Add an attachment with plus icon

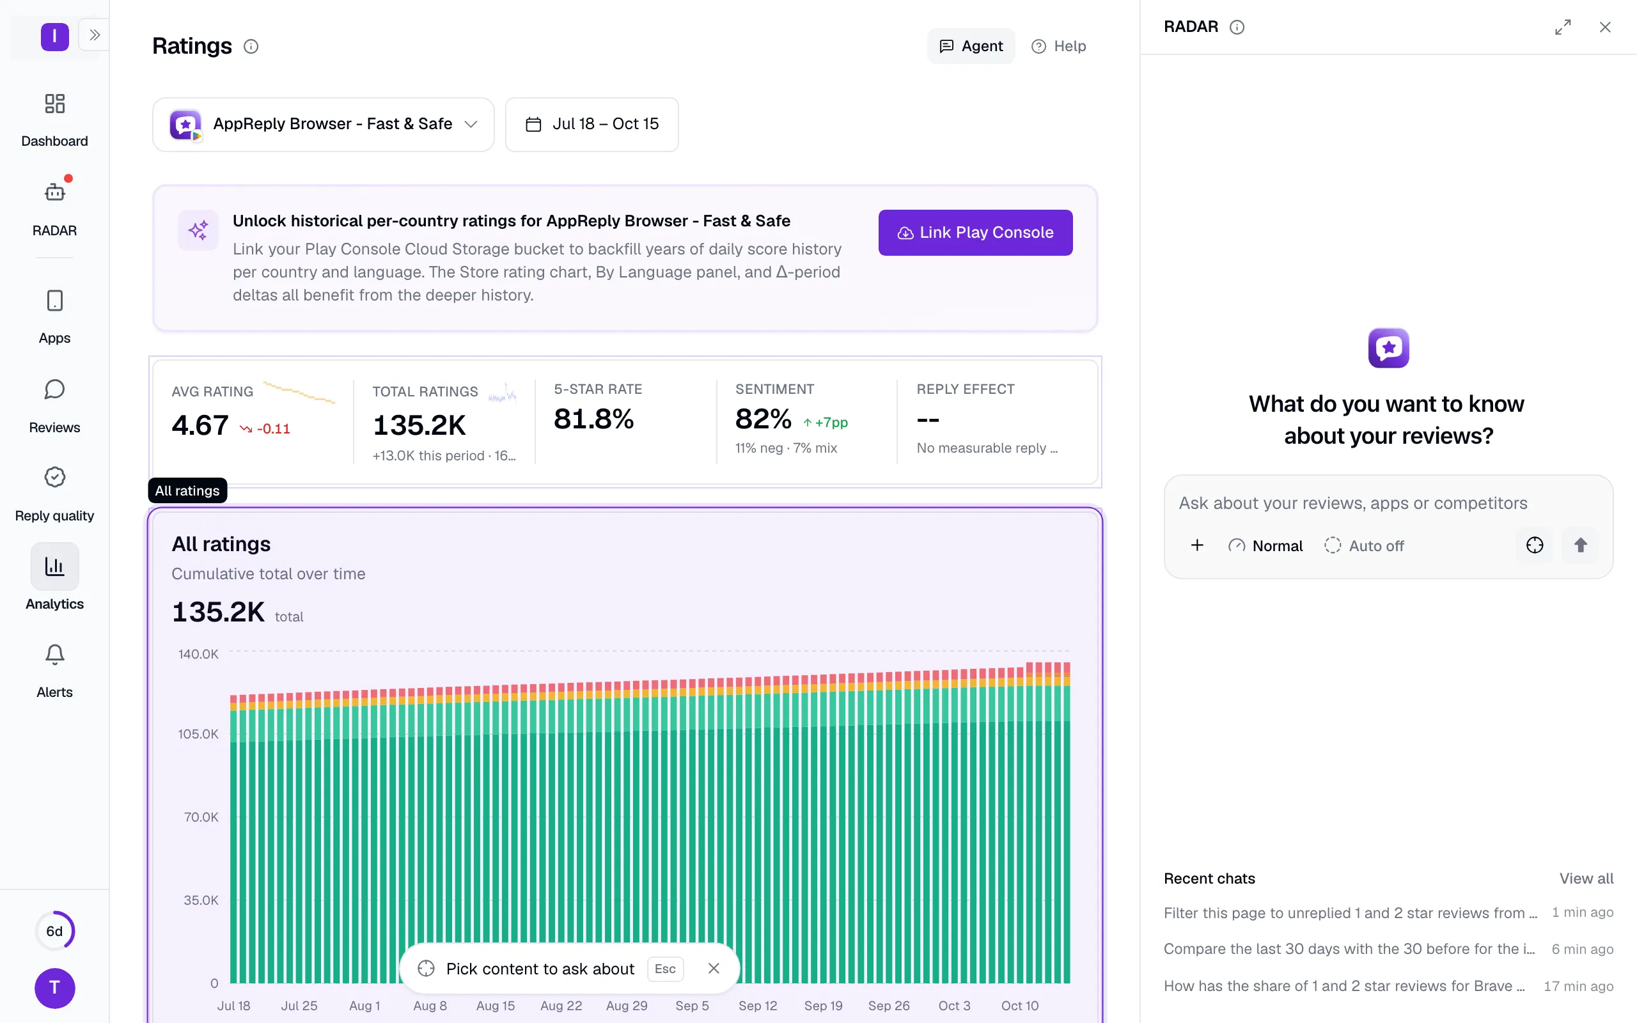click(x=1196, y=545)
